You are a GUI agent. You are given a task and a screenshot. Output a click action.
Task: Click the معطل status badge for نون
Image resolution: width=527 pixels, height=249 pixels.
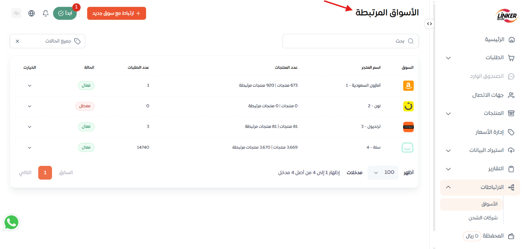[85, 106]
